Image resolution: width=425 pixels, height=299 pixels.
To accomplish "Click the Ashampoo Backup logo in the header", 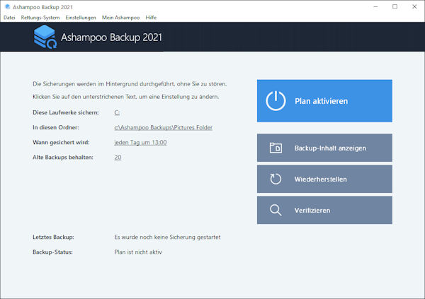I will [x=45, y=37].
